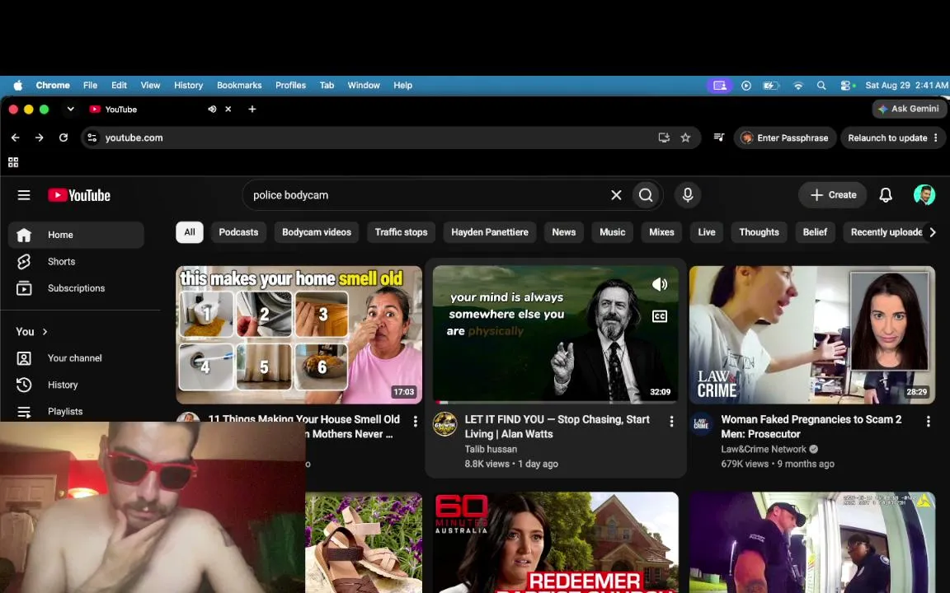Open a new browser tab with plus
The image size is (950, 593).
[252, 109]
